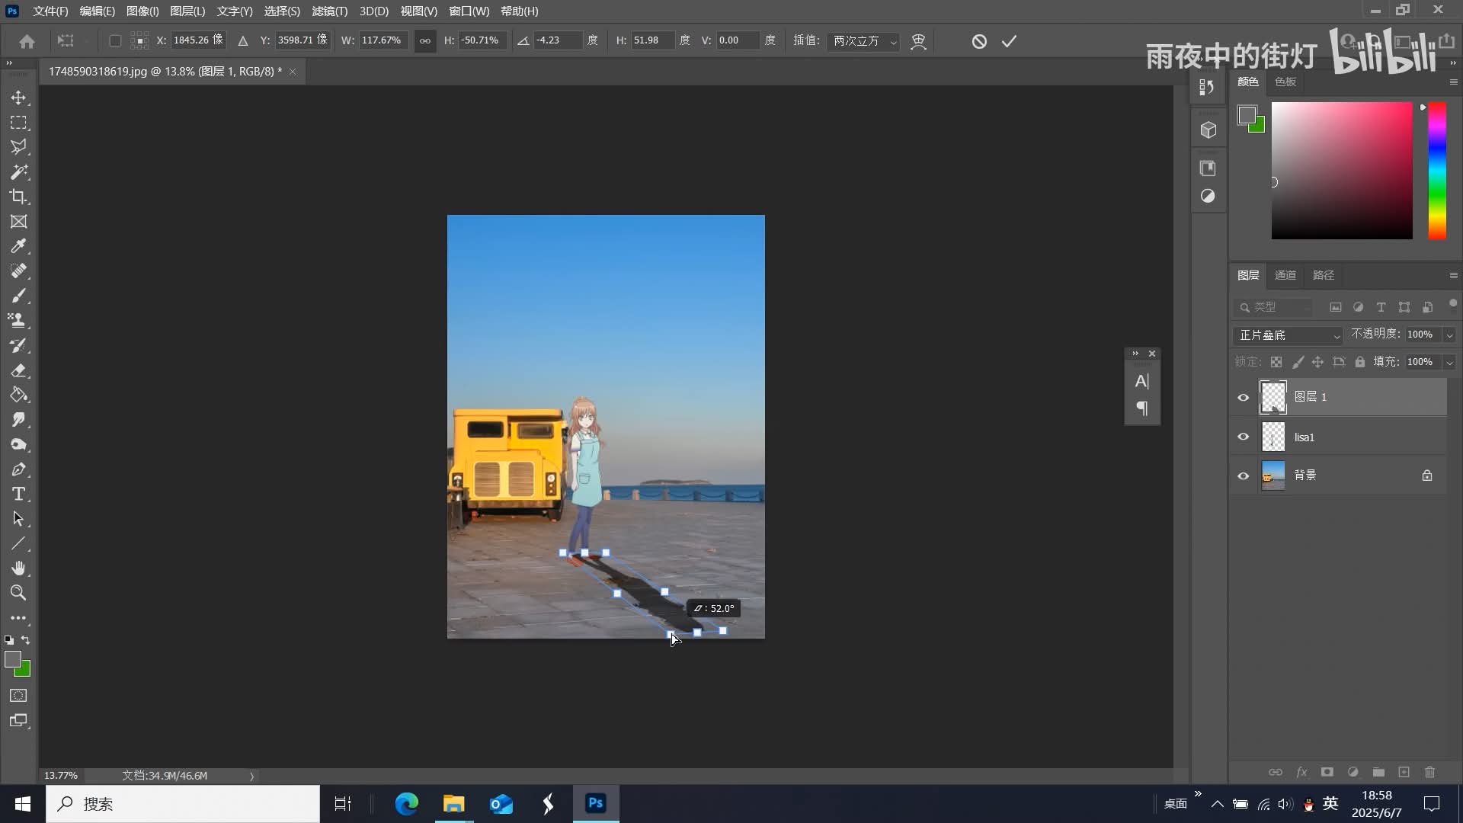Select the Paint Bucket tool
Image resolution: width=1463 pixels, height=823 pixels.
click(x=18, y=395)
